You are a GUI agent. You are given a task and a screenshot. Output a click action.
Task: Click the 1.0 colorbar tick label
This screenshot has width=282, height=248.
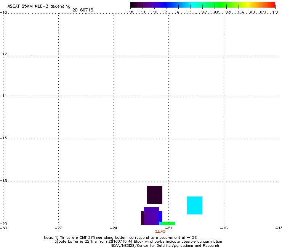(275, 12)
